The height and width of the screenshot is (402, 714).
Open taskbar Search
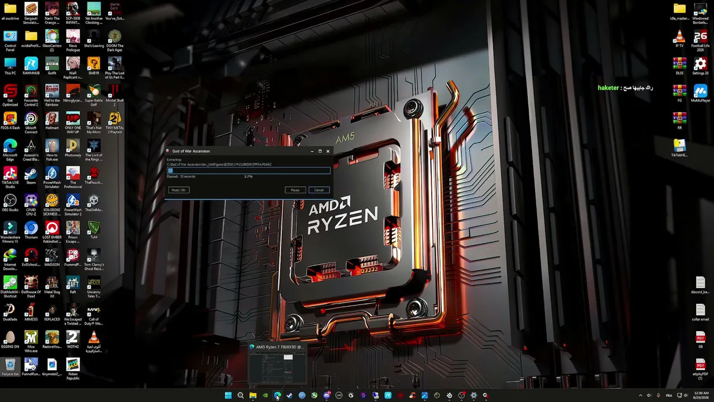tap(240, 395)
